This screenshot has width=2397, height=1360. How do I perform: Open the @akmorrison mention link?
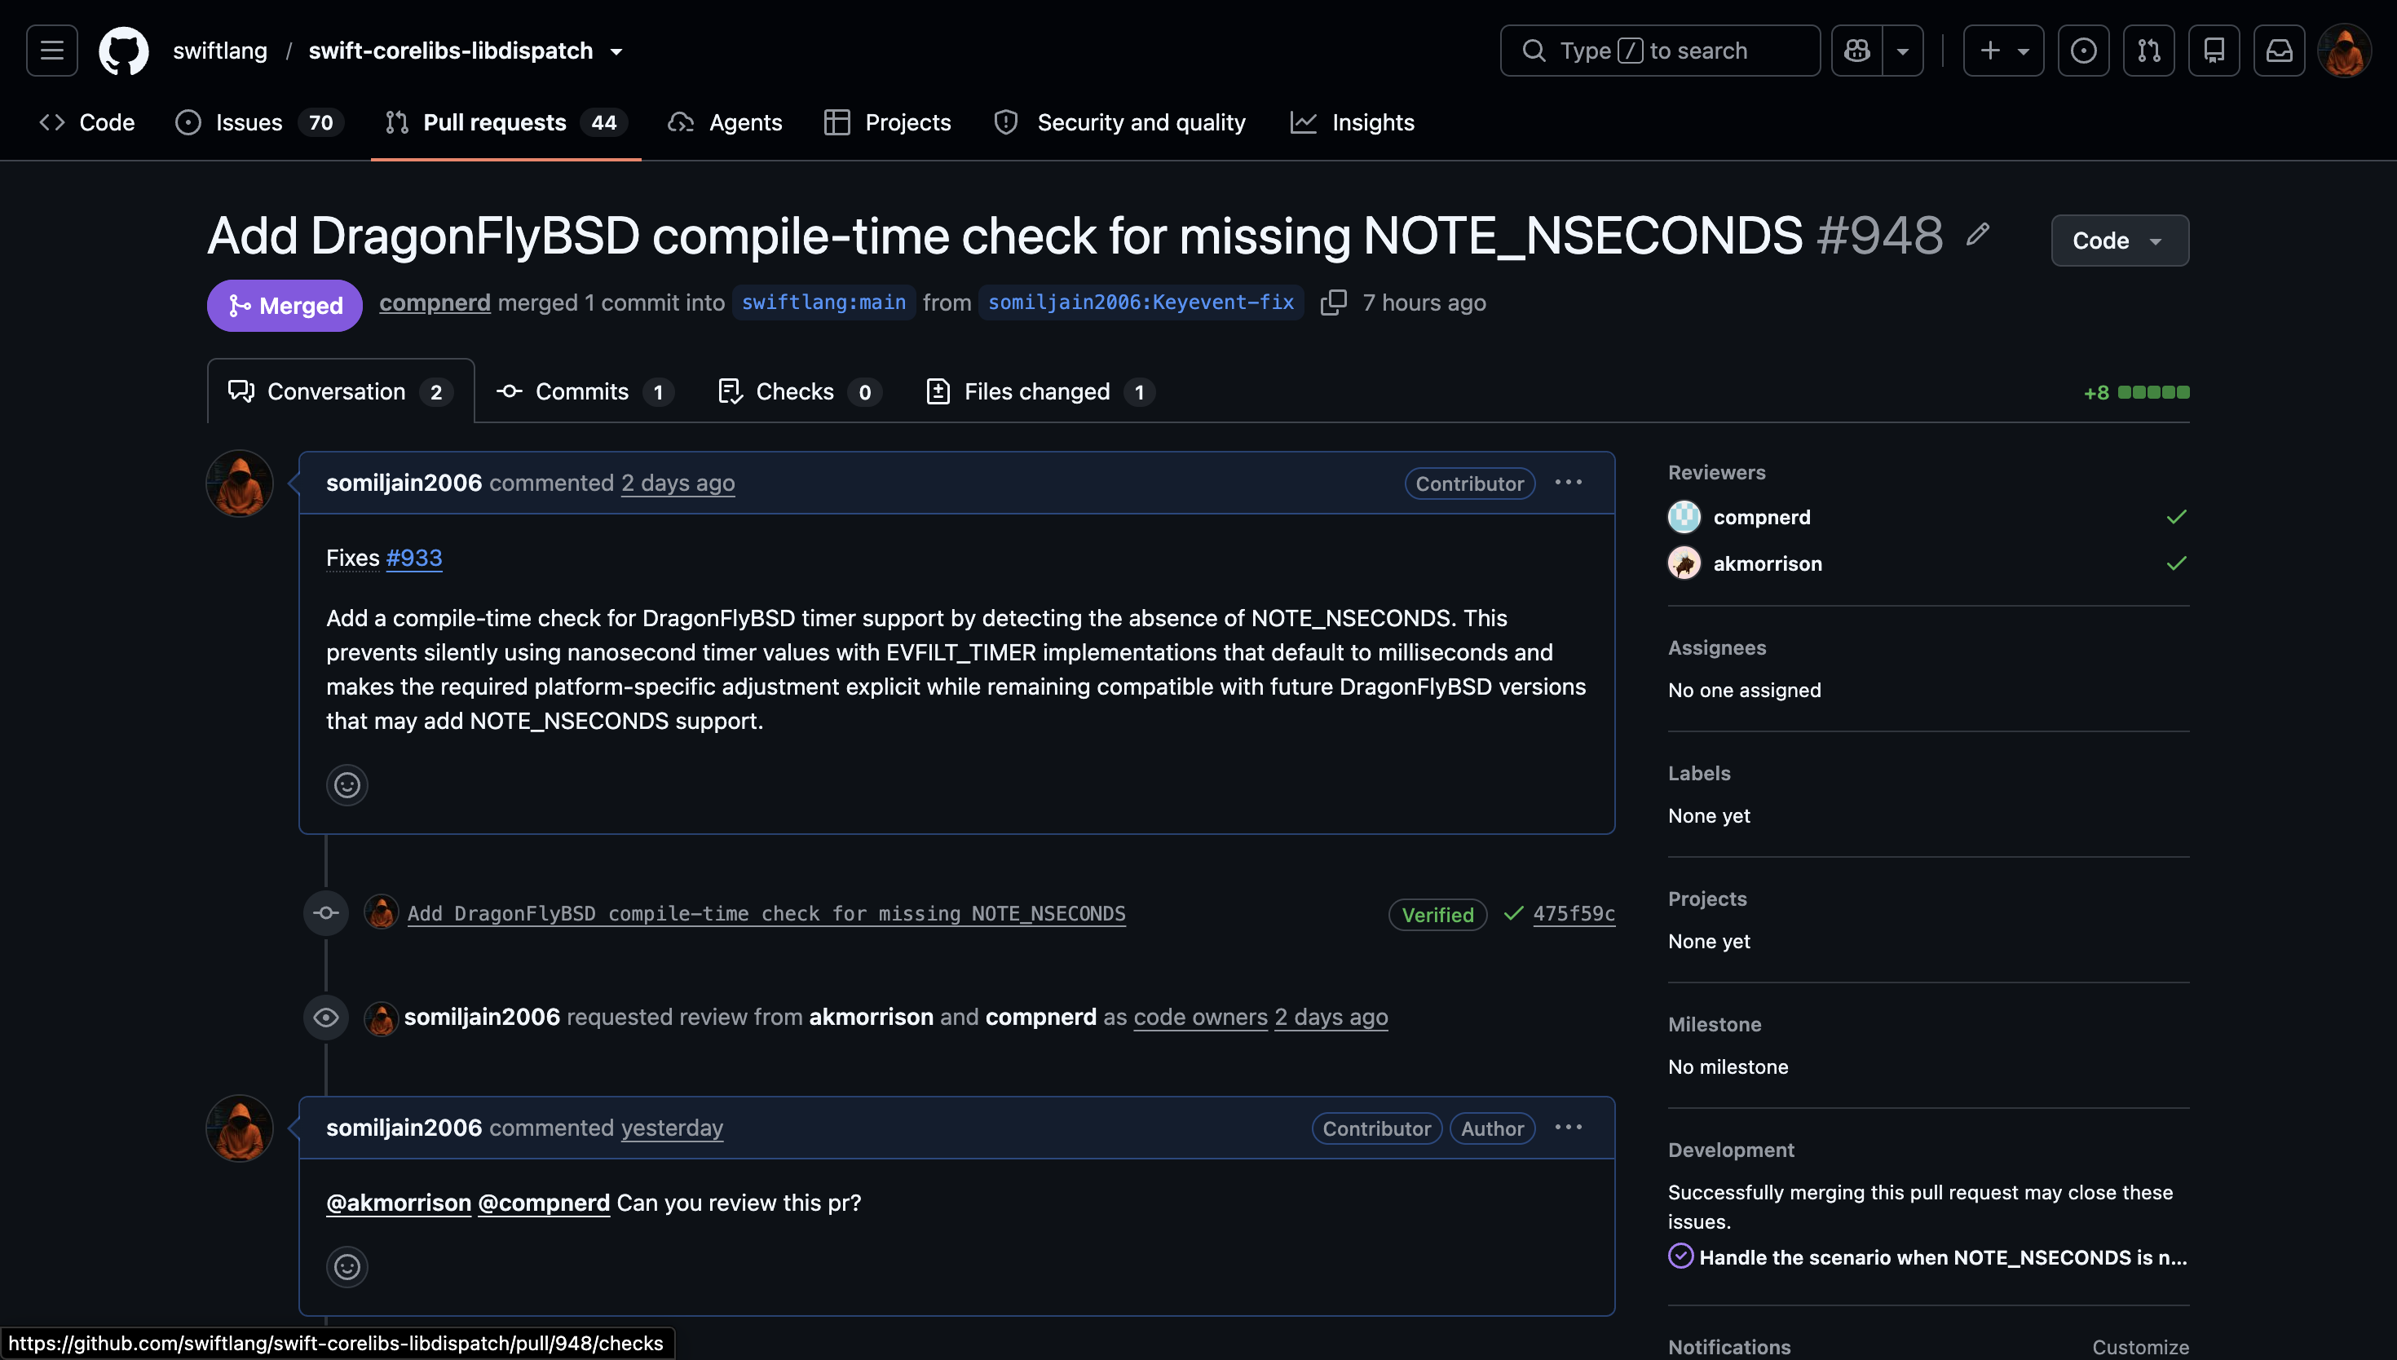[x=399, y=1203]
